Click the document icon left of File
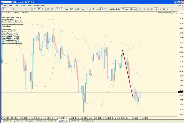 pos(2,6)
